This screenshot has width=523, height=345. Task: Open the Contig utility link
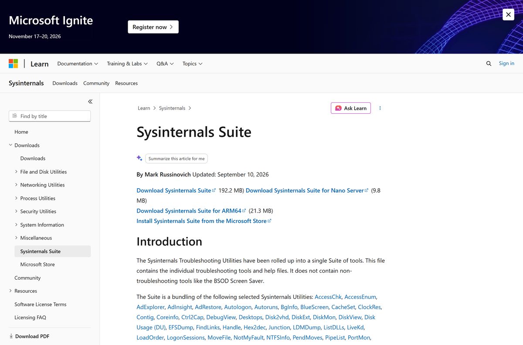145,317
